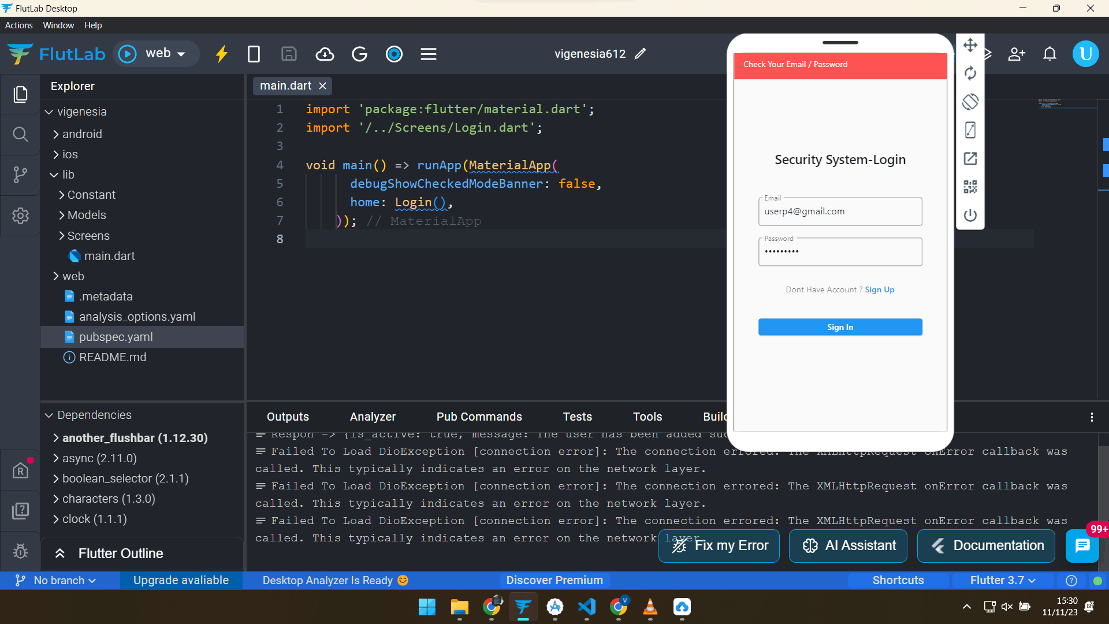Select pubspec.yaml in the Explorer
This screenshot has height=624, width=1109.
click(142, 337)
